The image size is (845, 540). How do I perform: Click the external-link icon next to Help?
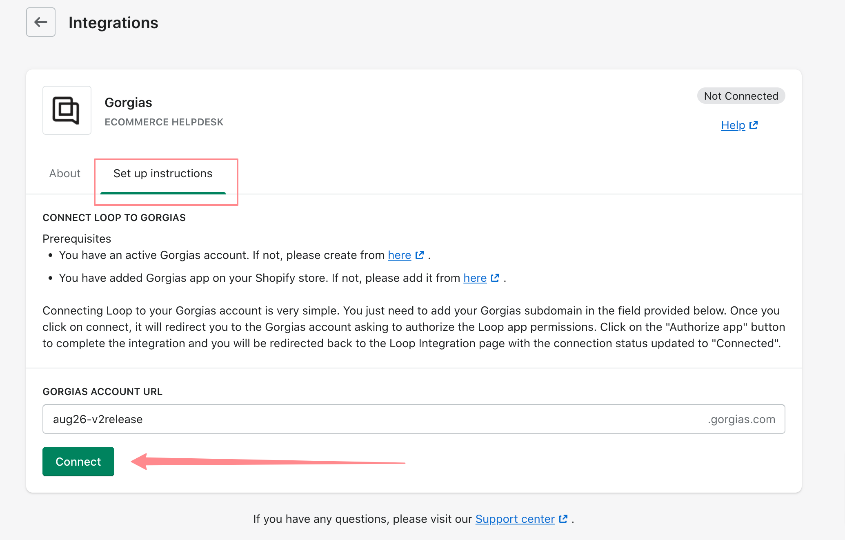[x=754, y=125]
